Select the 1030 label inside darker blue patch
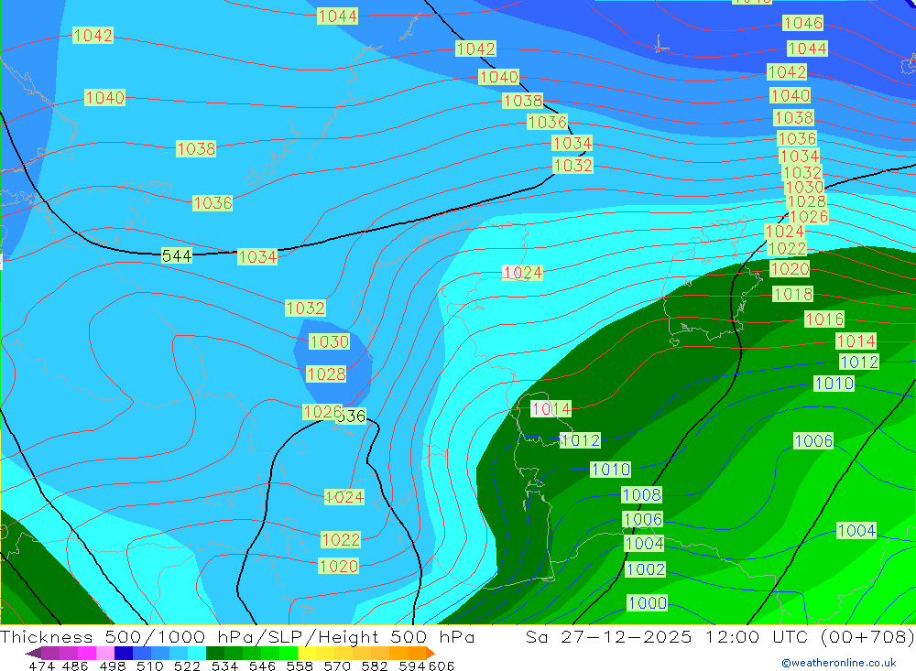This screenshot has height=671, width=916. [330, 341]
